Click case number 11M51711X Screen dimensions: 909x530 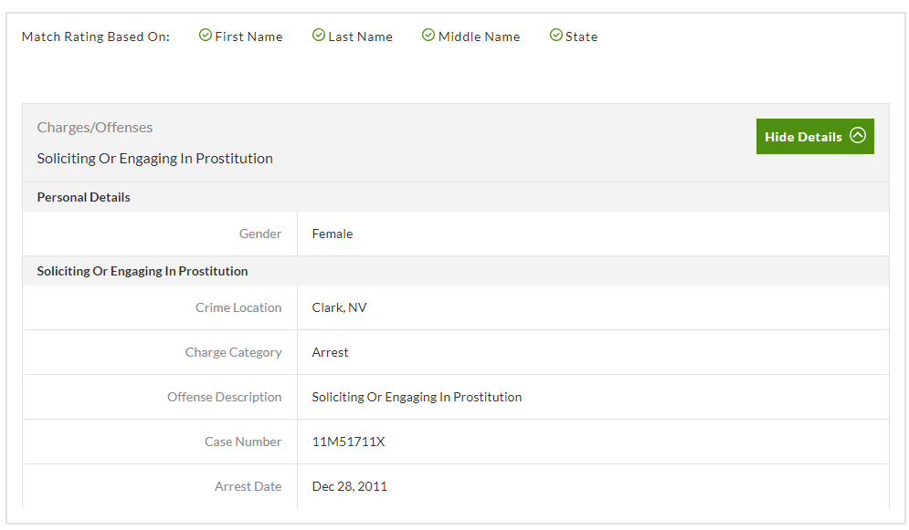348,442
